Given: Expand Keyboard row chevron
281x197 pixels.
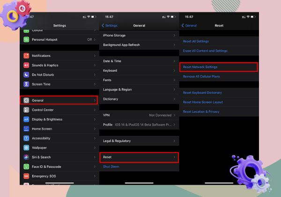Looking at the screenshot, I should [x=174, y=70].
